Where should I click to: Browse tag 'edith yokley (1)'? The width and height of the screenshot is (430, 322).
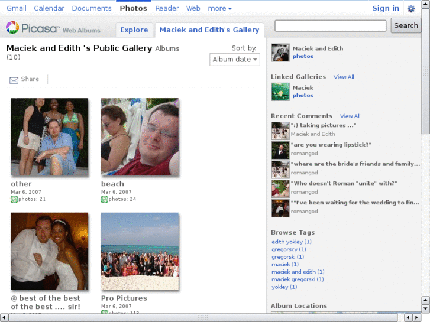point(292,242)
